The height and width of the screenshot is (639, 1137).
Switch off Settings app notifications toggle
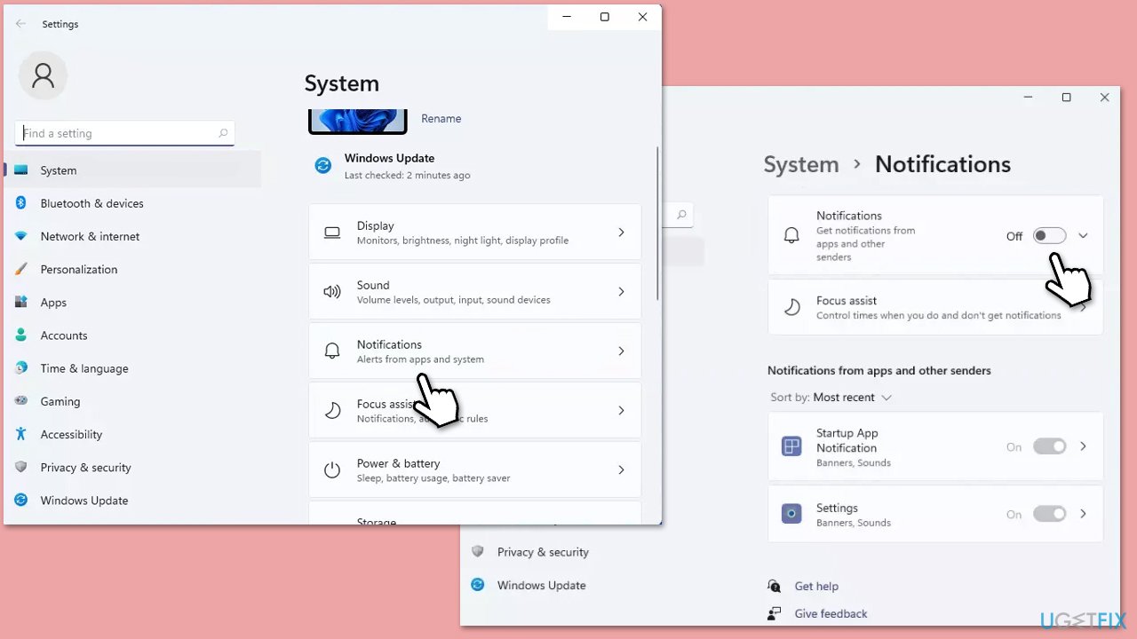1049,514
